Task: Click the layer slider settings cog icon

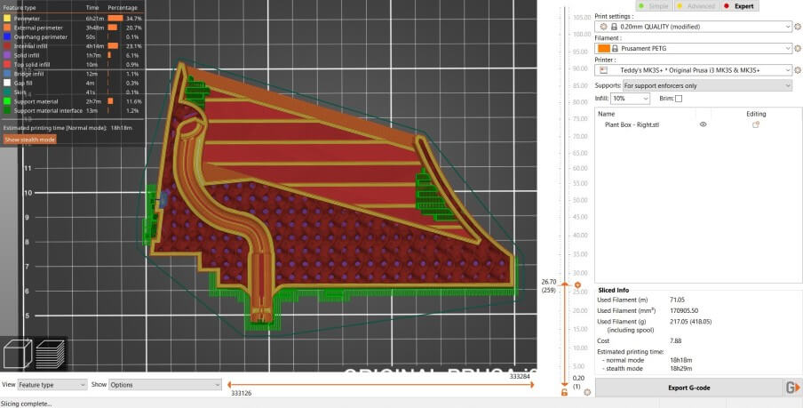Action: click(587, 391)
